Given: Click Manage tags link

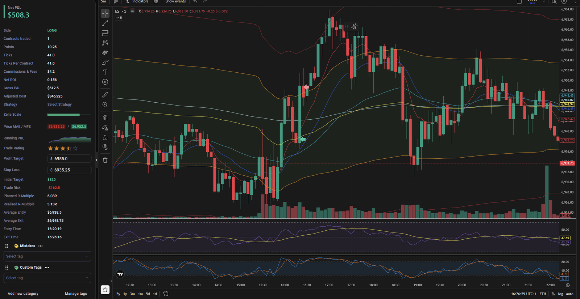Looking at the screenshot, I should tap(76, 294).
